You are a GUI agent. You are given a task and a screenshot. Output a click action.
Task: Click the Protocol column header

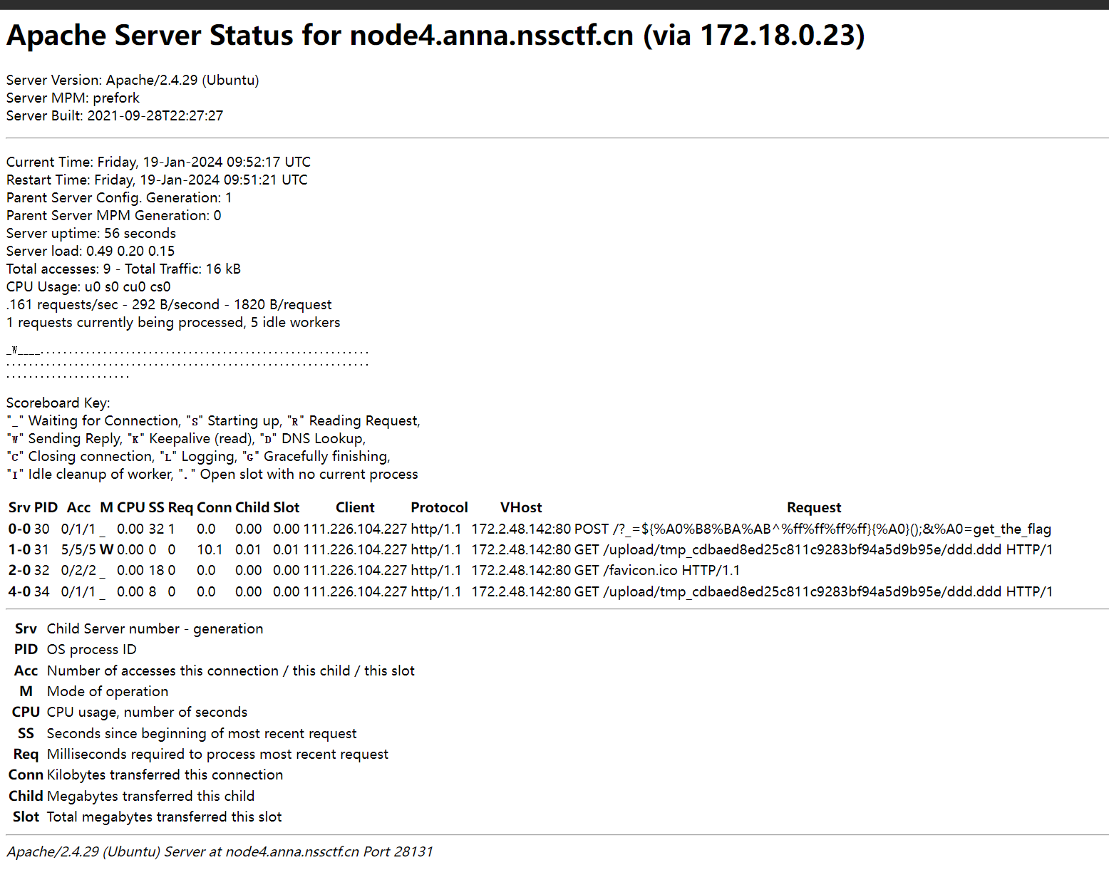coord(439,507)
